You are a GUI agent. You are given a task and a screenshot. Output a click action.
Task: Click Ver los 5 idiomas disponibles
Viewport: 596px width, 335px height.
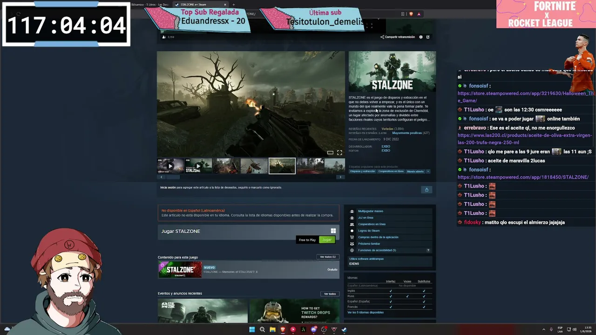(x=366, y=313)
